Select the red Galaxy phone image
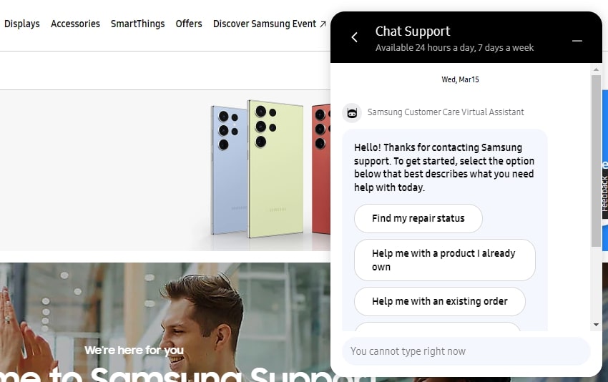 tap(321, 169)
